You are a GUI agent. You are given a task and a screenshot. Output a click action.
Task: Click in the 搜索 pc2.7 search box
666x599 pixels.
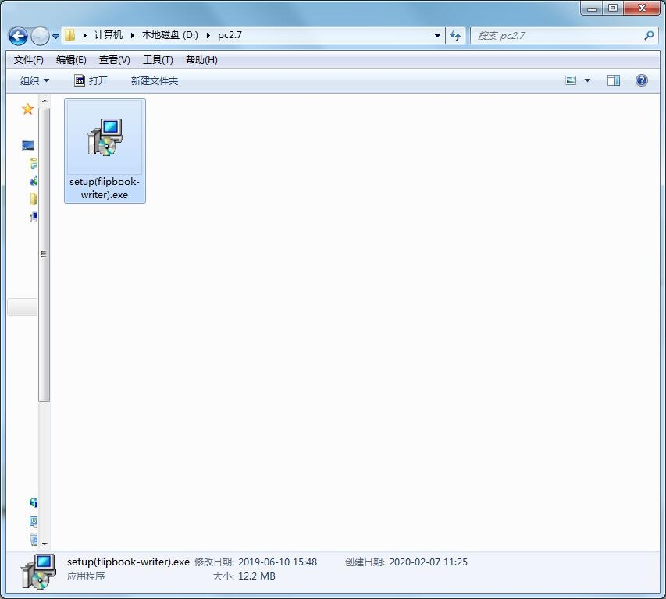click(554, 36)
